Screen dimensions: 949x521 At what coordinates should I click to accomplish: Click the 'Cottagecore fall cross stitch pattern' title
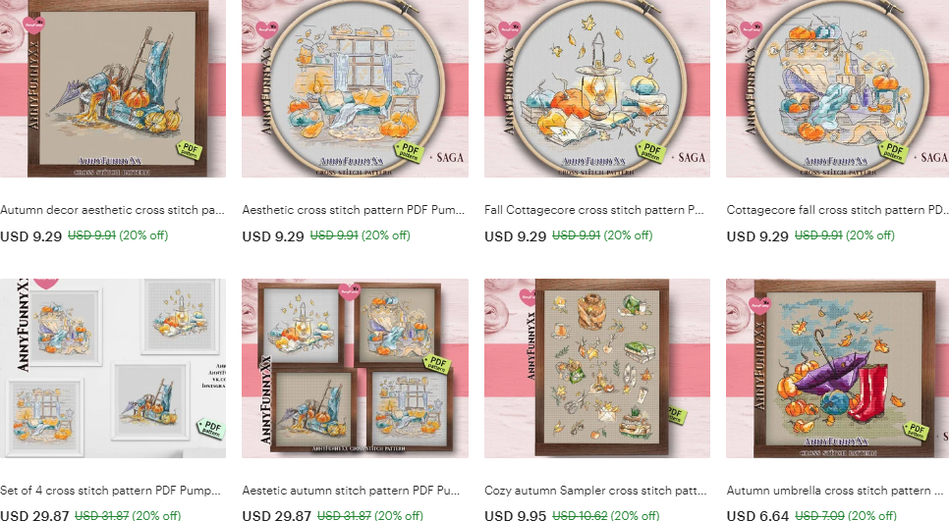[x=837, y=210]
